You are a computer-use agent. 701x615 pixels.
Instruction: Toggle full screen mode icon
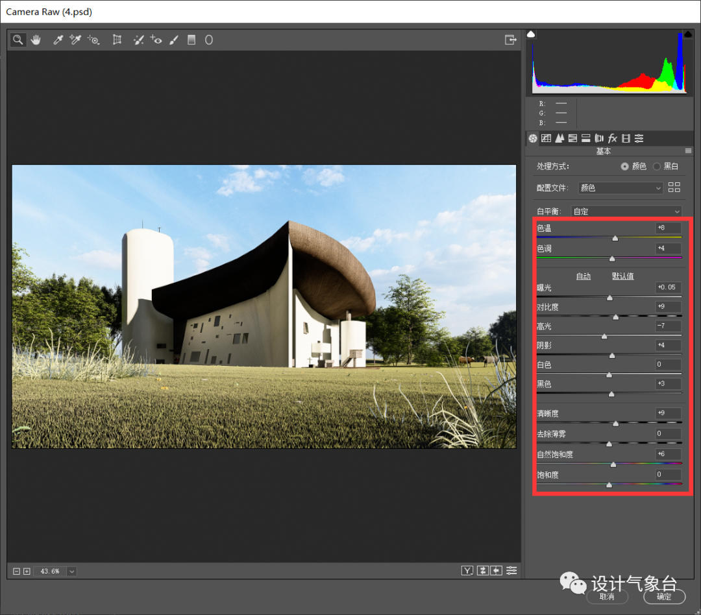click(511, 40)
